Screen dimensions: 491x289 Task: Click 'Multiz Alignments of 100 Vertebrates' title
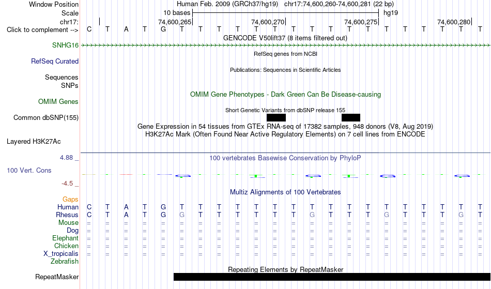[x=285, y=192]
